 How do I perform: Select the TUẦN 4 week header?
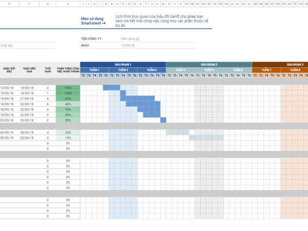pyautogui.click(x=180, y=70)
